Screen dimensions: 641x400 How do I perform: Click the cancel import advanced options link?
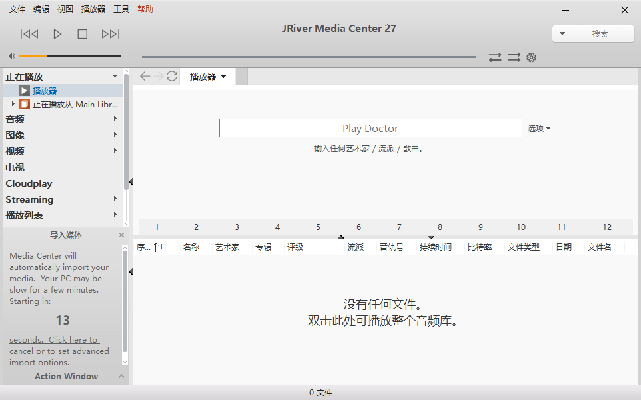click(x=60, y=351)
